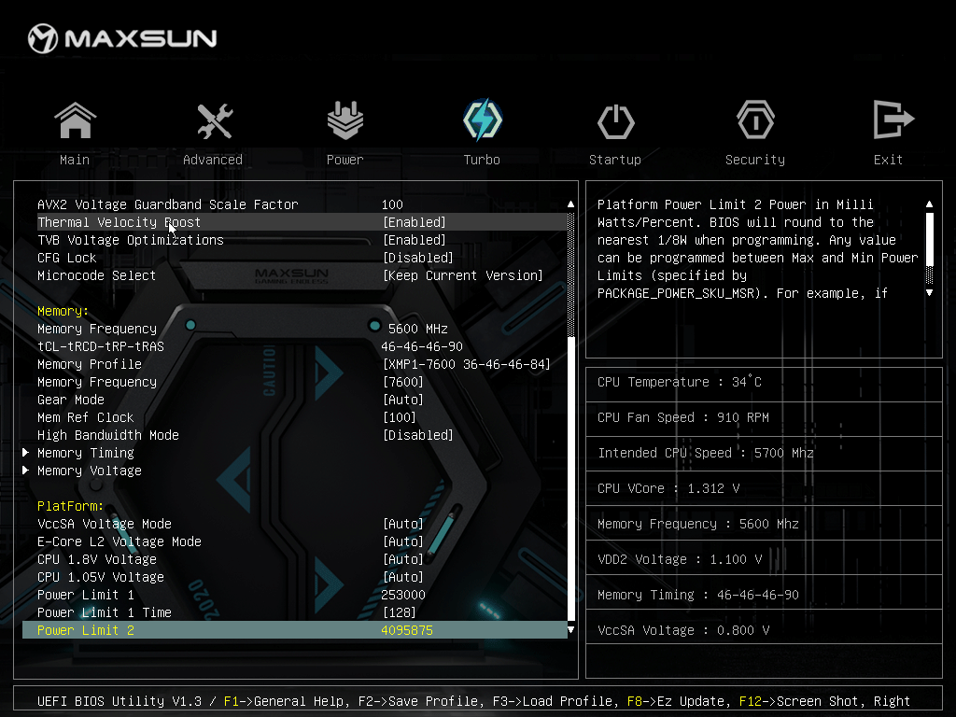The height and width of the screenshot is (717, 956).
Task: Click the settings list scroll up arrow
Action: click(570, 204)
